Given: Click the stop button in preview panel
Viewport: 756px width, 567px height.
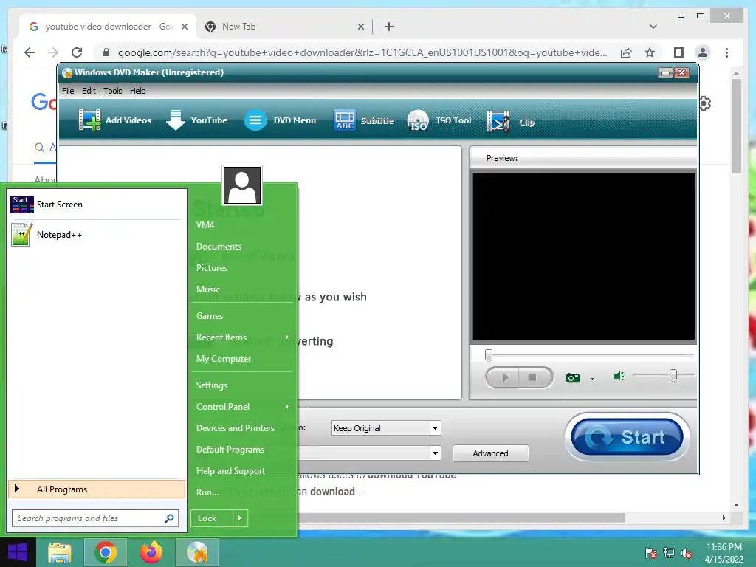Looking at the screenshot, I should tap(532, 377).
